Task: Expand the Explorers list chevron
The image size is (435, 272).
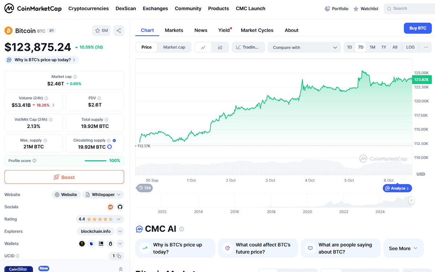Action: 120,231
